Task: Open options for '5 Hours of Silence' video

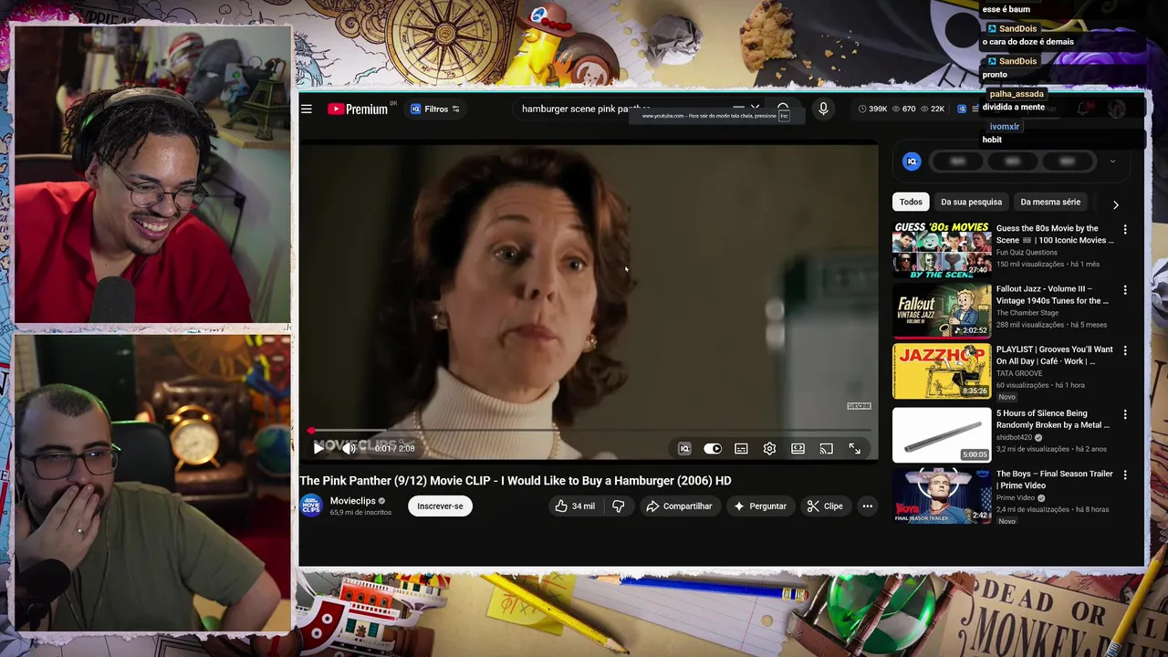Action: pos(1124,414)
